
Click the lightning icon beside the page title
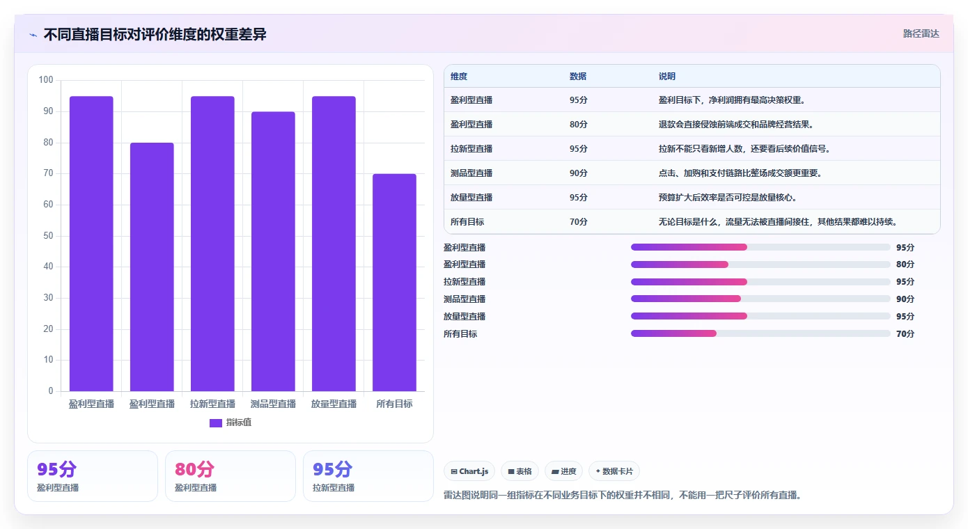[x=33, y=35]
